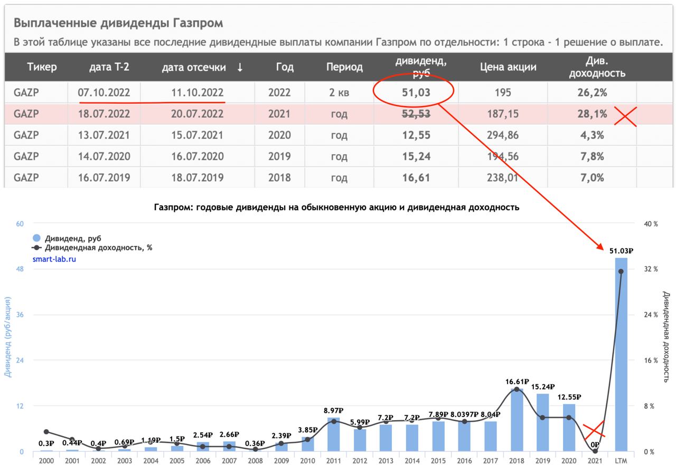
Task: Select the 2019 bar labeled 15.24₽
Action: (x=542, y=423)
